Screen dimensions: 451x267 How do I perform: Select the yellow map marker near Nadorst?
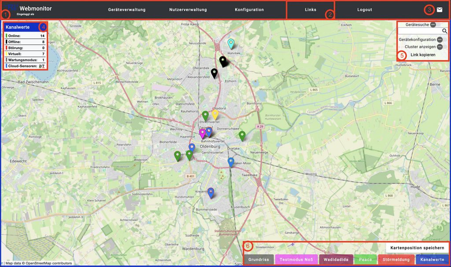215,115
